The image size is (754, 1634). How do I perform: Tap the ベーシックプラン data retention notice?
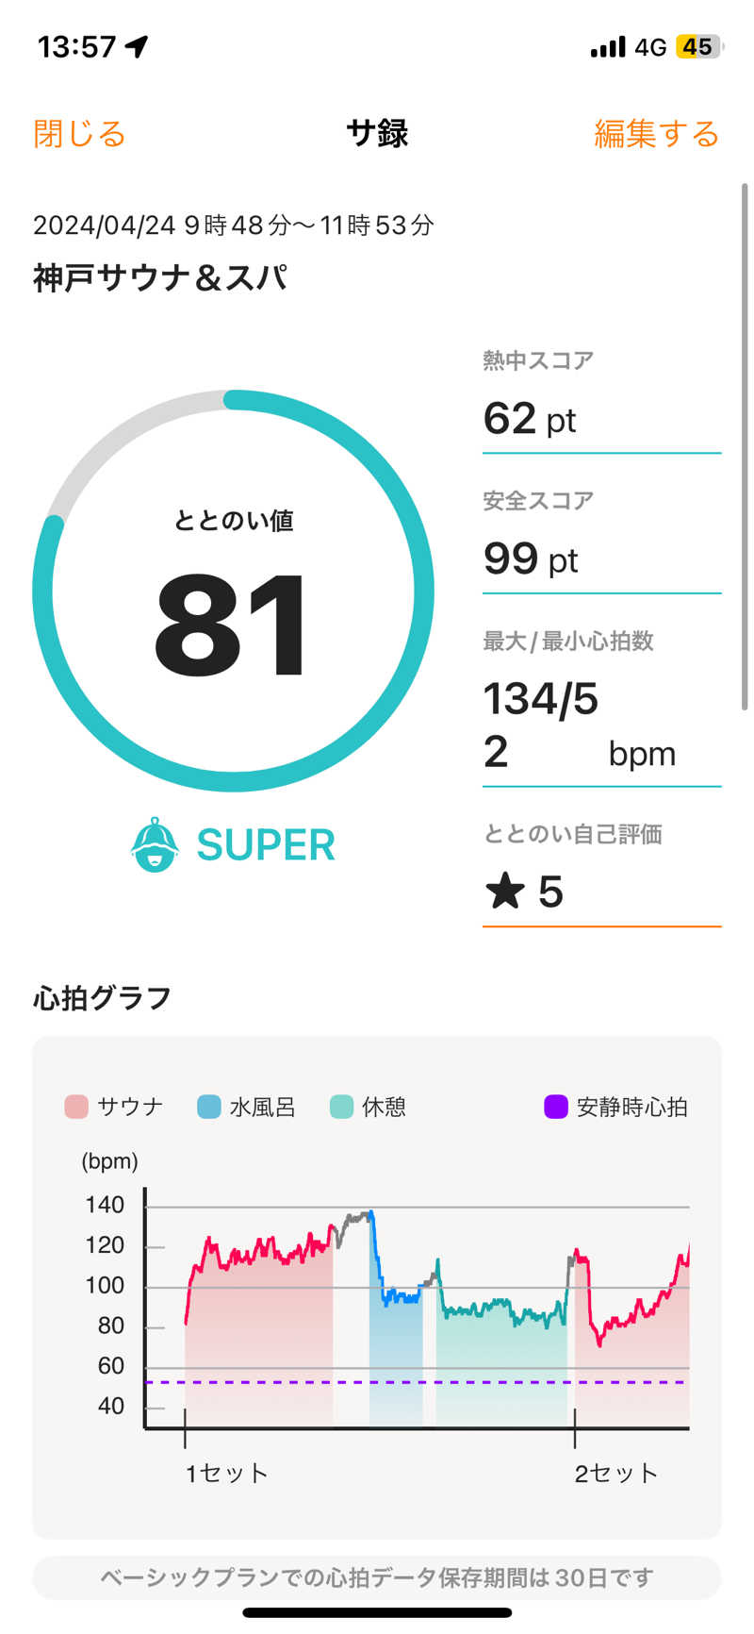click(377, 1577)
